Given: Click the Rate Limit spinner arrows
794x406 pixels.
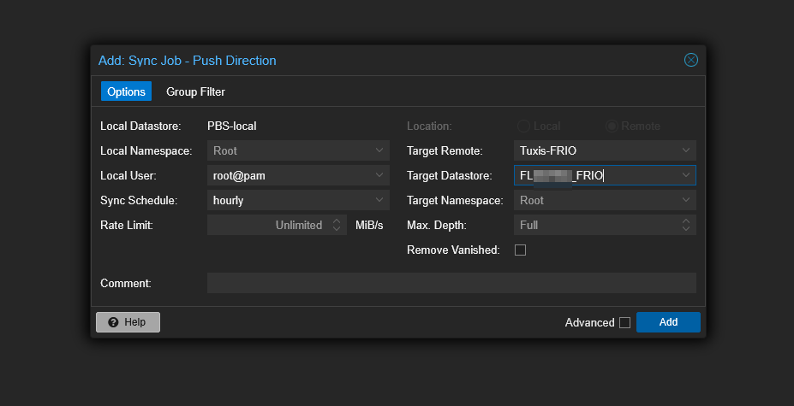Looking at the screenshot, I should 337,225.
